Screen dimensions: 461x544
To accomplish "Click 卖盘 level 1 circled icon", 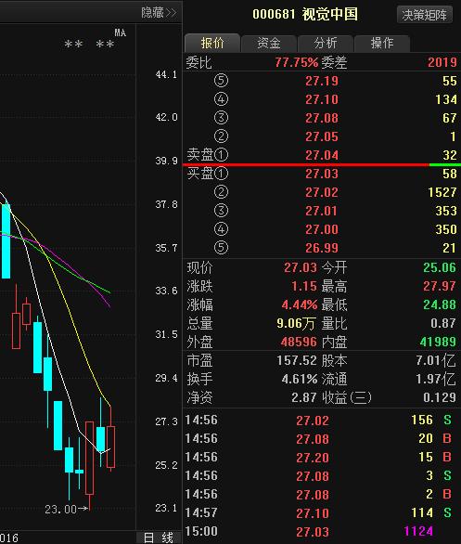I will click(x=221, y=155).
